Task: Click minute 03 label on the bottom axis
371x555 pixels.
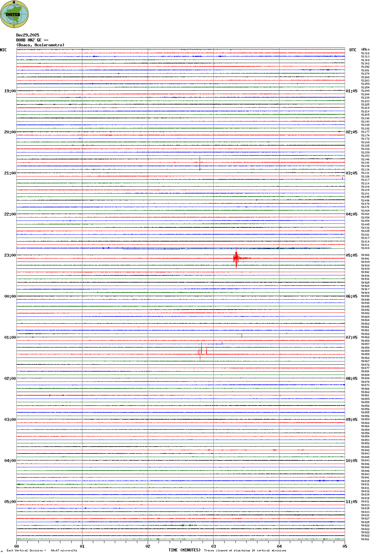Action: (x=213, y=546)
